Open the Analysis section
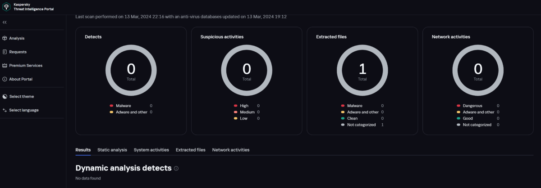Image resolution: width=541 pixels, height=188 pixels. click(x=17, y=38)
